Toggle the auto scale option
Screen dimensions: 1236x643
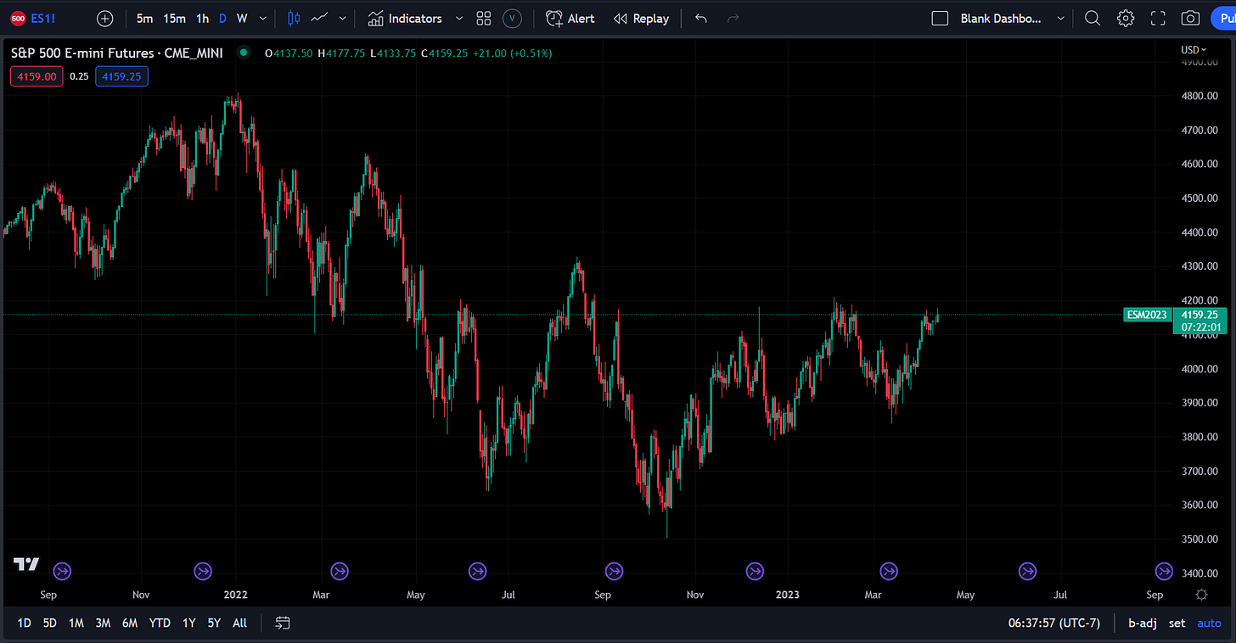1209,623
